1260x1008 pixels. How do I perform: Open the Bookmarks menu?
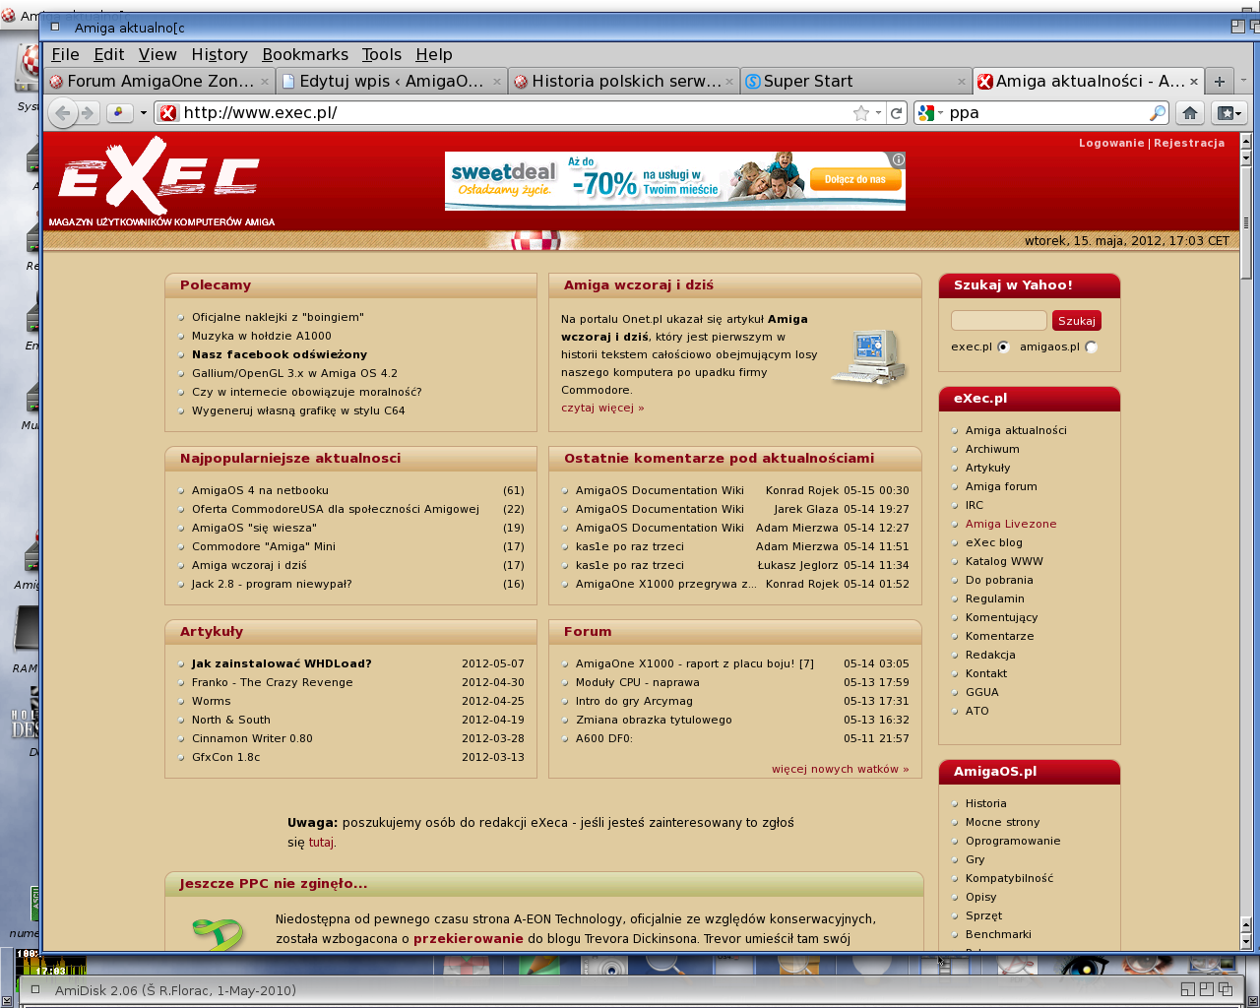(305, 55)
